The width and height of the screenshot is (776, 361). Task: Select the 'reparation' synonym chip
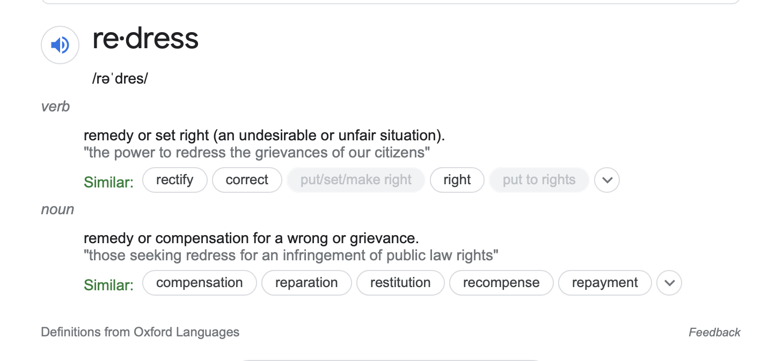(x=306, y=283)
